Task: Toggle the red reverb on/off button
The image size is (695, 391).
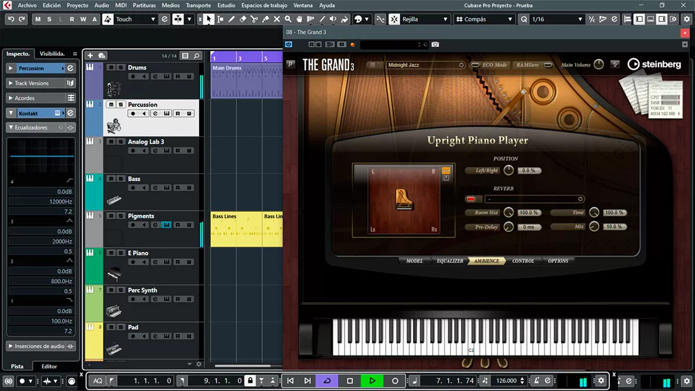Action: 470,199
